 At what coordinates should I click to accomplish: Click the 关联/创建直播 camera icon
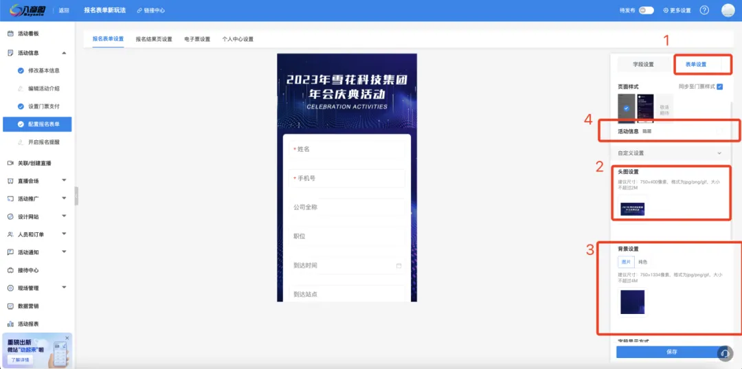click(x=10, y=163)
